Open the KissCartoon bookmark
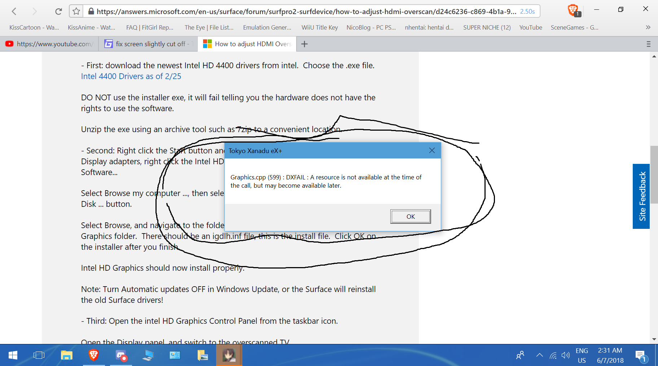Screen dimensions: 658x366 (34, 27)
